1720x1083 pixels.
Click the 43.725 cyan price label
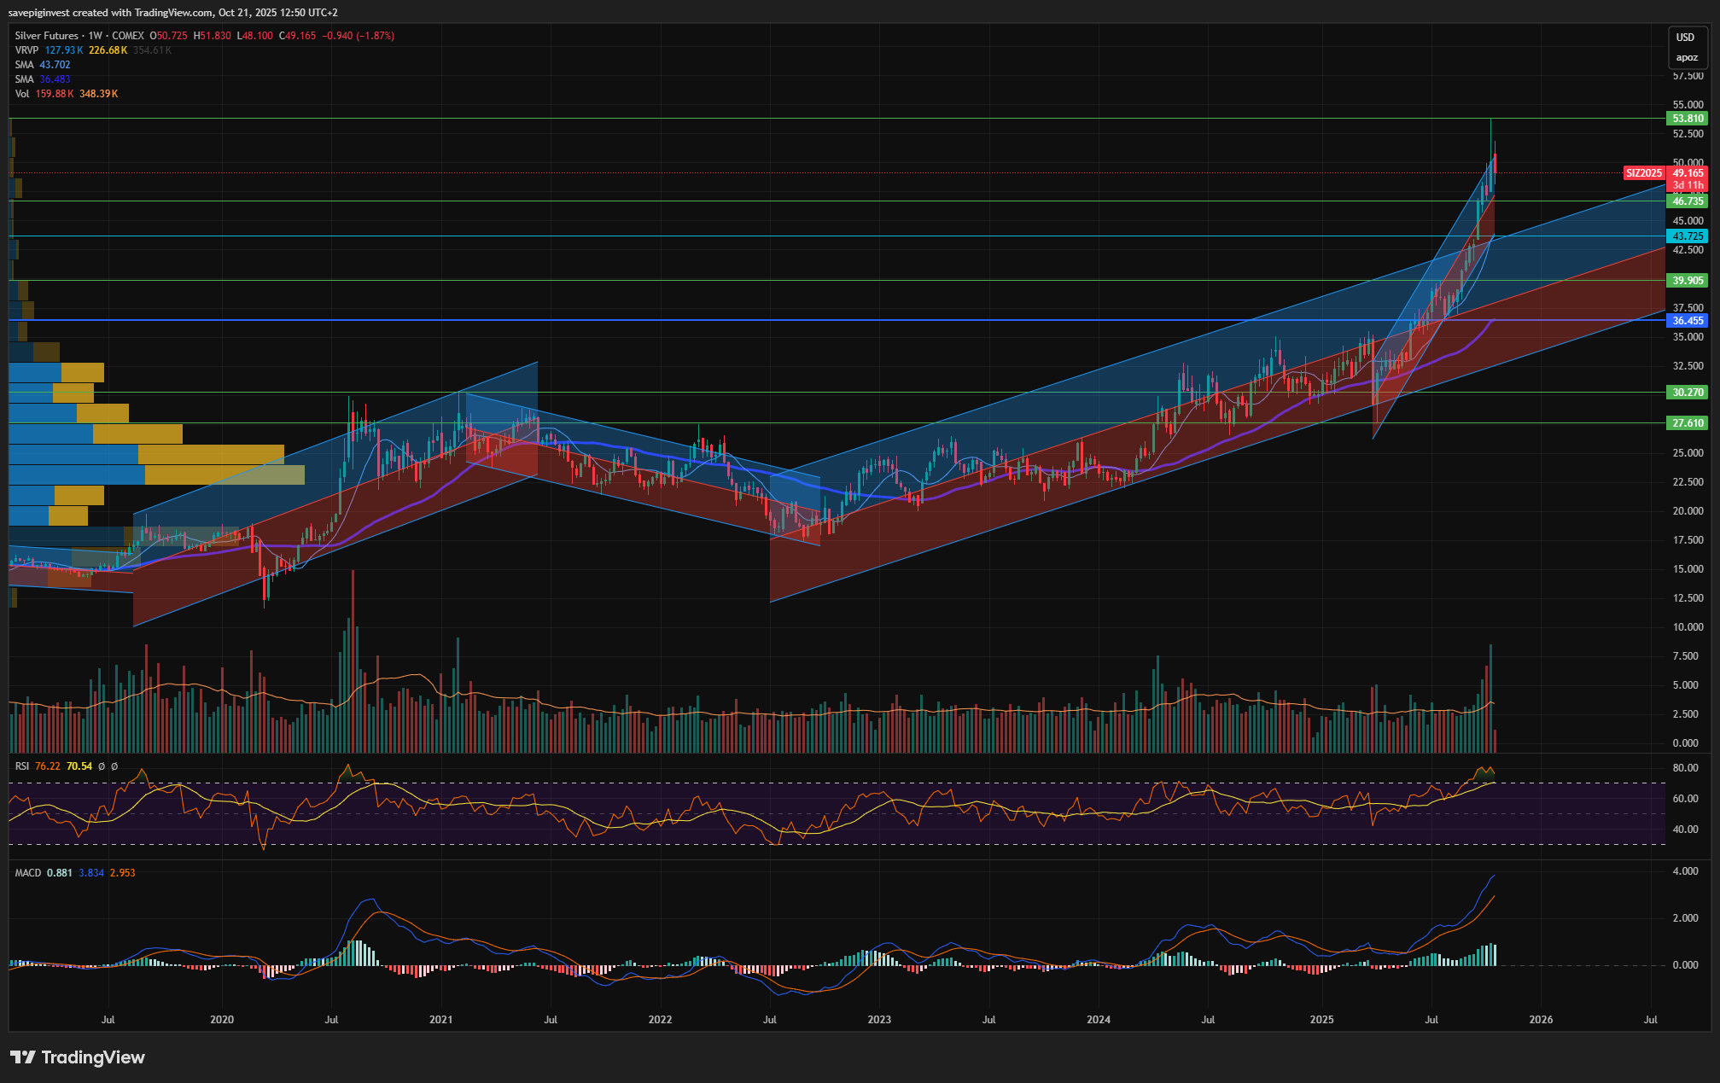1688,236
